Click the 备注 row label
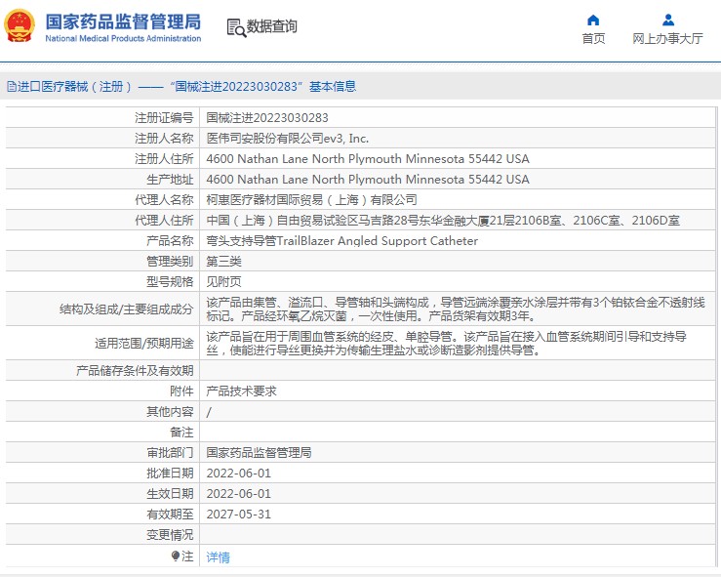 [181, 433]
